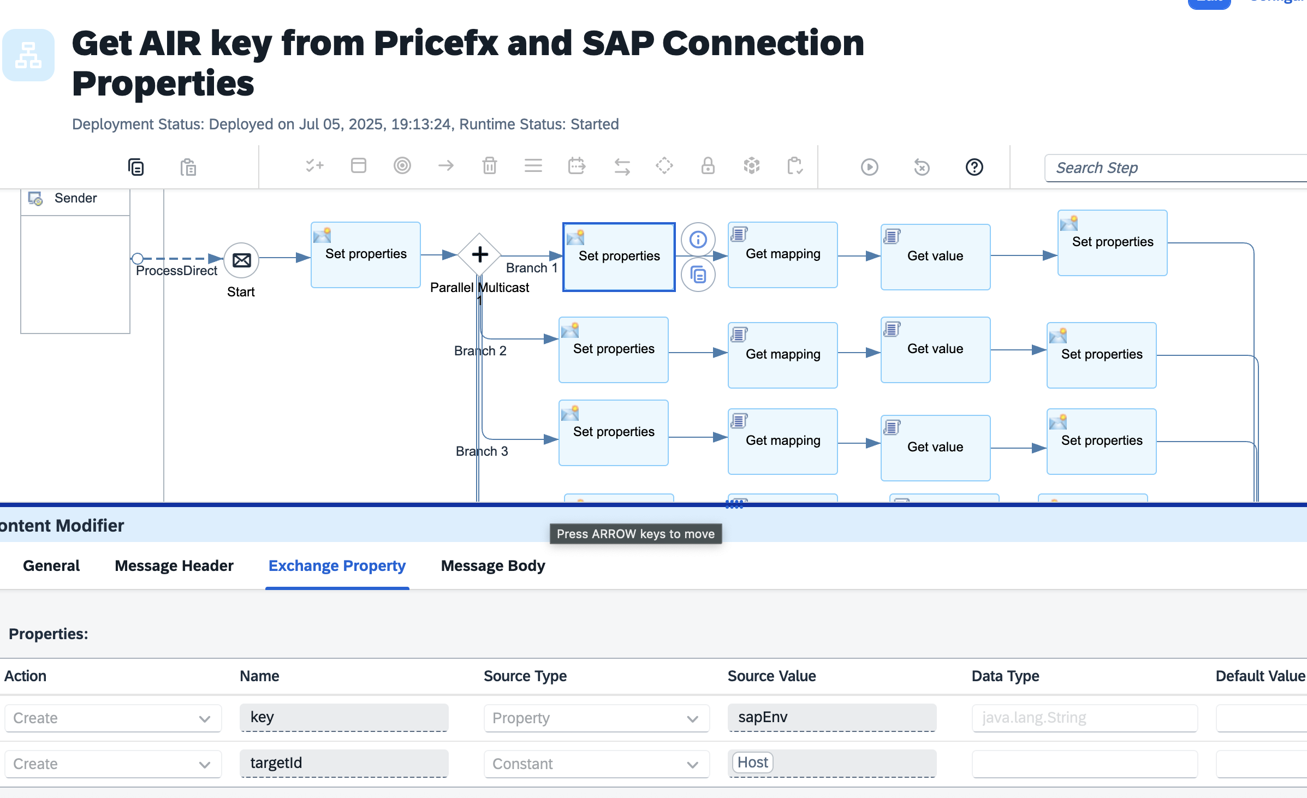Image resolution: width=1307 pixels, height=798 pixels.
Task: Click the help question mark icon
Action: (974, 167)
